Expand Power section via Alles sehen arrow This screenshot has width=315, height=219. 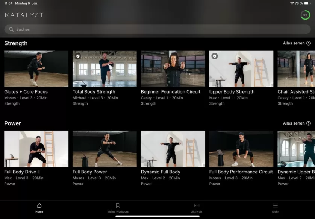[x=309, y=123]
